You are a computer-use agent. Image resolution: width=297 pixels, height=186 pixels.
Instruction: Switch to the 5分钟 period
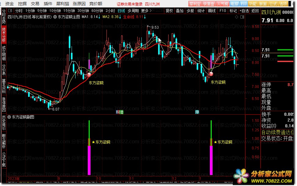click(42, 11)
